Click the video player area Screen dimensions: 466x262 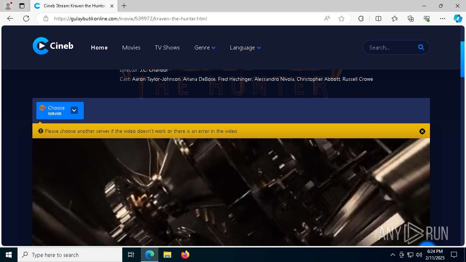point(231,192)
